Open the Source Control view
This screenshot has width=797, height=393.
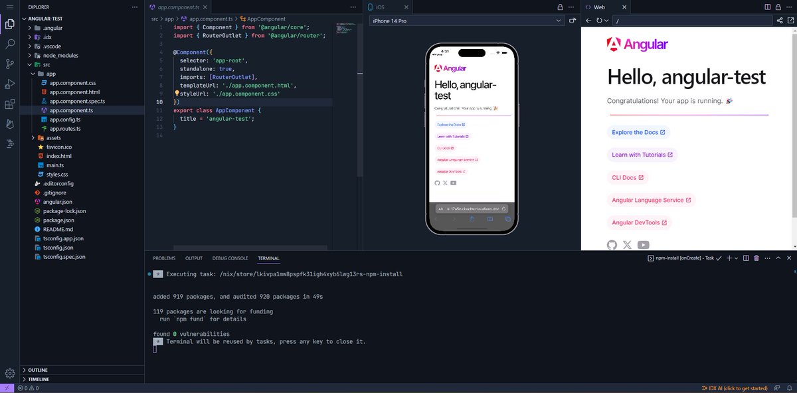(10, 64)
